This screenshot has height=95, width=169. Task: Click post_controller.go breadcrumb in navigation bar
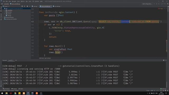[x=15, y=4]
